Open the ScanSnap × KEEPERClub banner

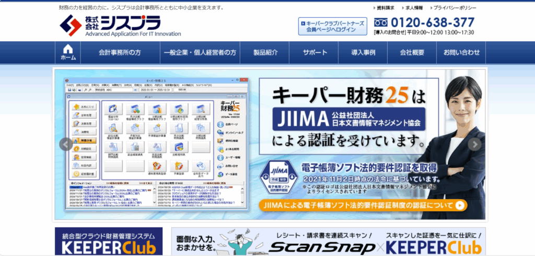tap(329, 242)
